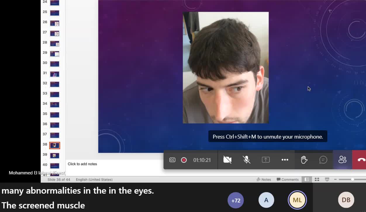366x212 pixels.
Task: Switch to Normal view icon
Action: click(x=307, y=179)
